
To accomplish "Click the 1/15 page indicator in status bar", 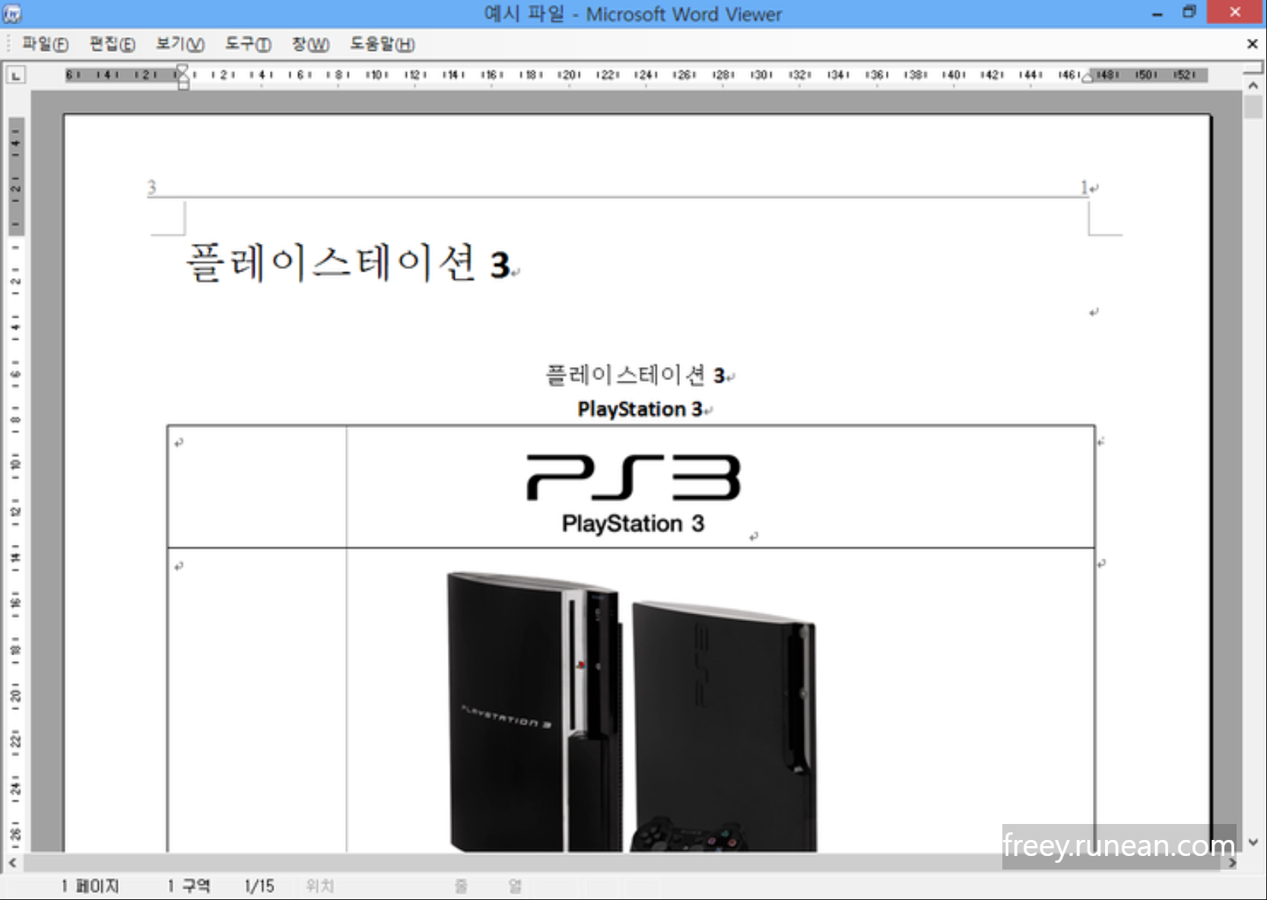I will (x=259, y=886).
